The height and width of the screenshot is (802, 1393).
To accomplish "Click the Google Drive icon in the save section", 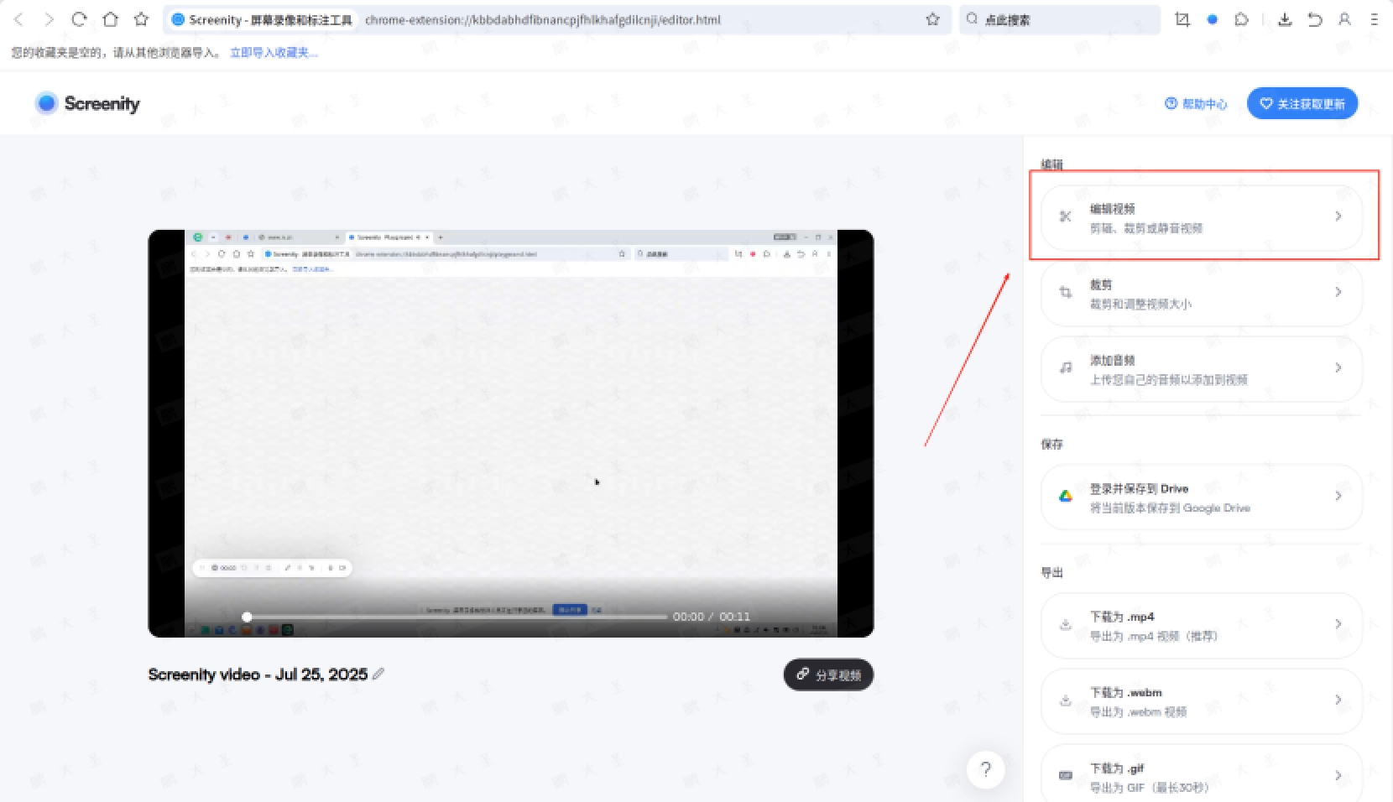I will (1065, 496).
